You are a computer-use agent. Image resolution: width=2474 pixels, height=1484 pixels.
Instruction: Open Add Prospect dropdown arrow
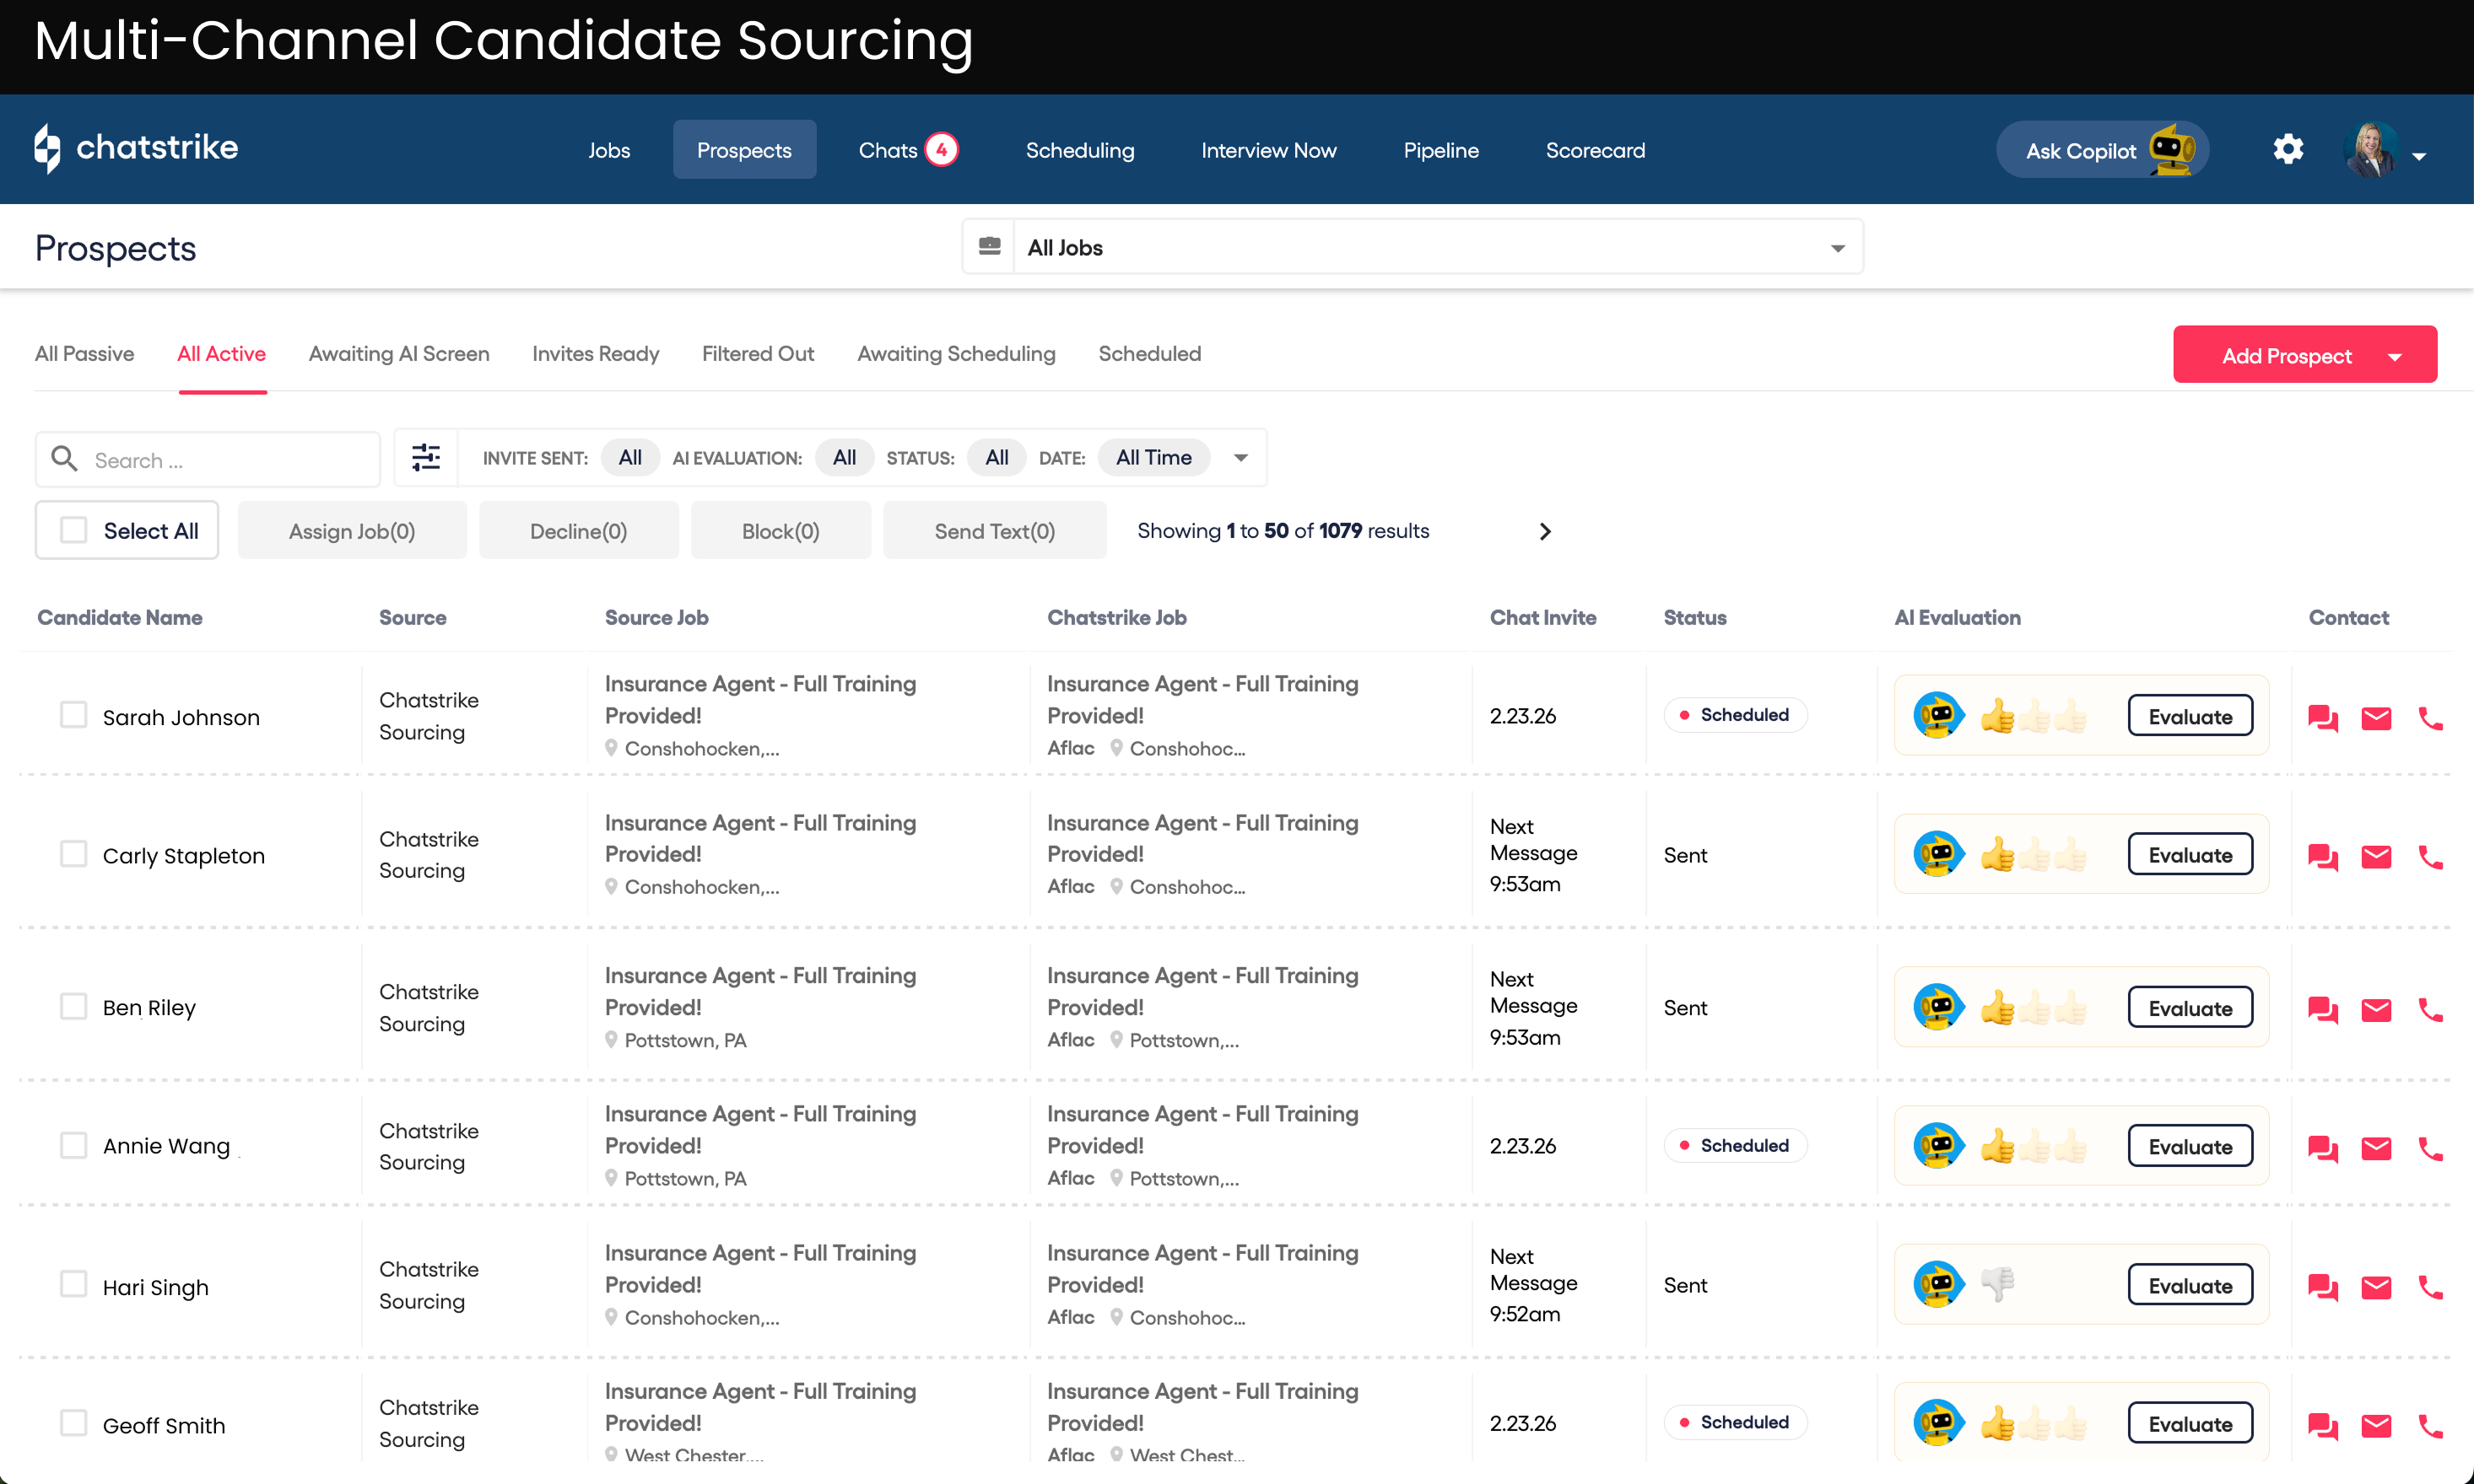click(x=2395, y=357)
